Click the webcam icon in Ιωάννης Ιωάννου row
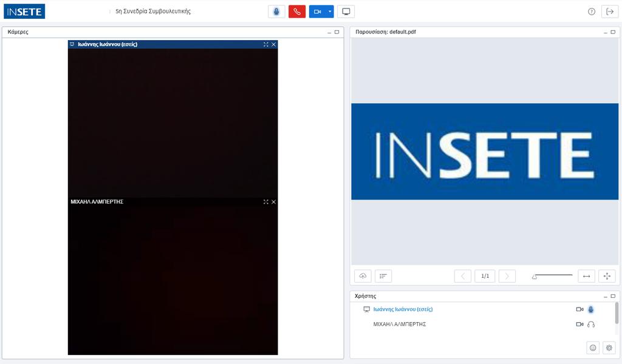 (579, 309)
